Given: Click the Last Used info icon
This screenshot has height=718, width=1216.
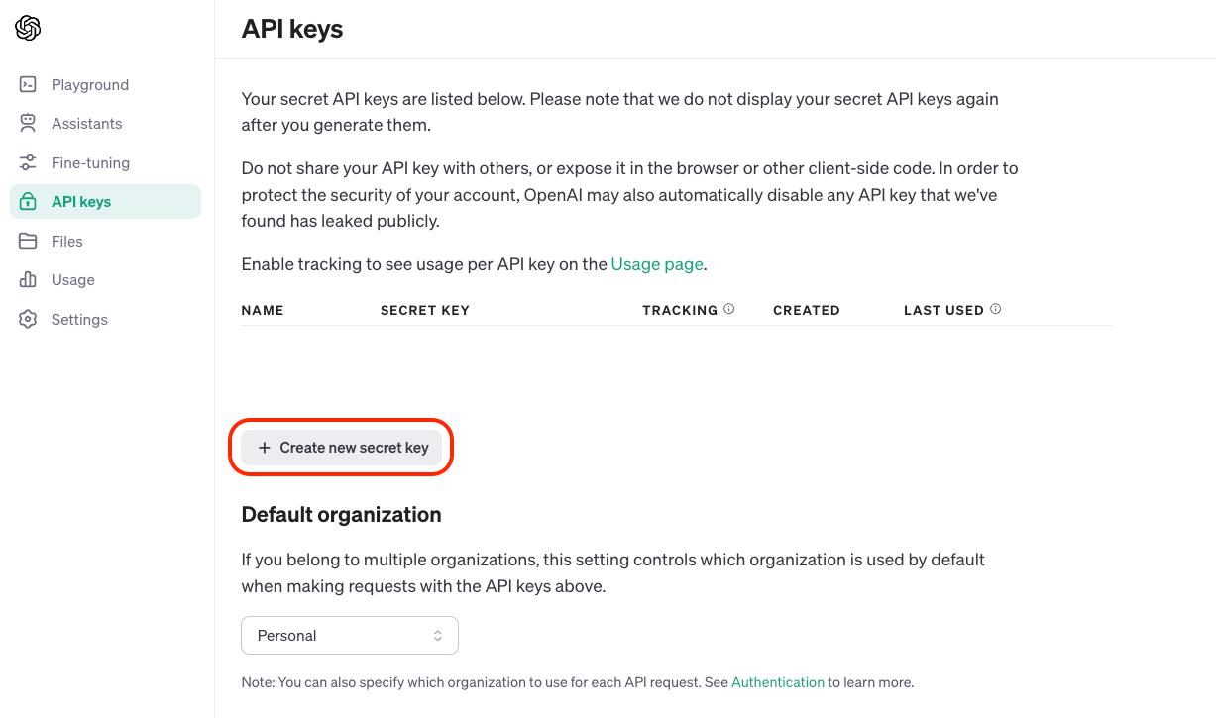Looking at the screenshot, I should pos(994,308).
